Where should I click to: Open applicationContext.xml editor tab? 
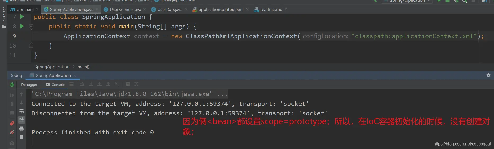[x=221, y=9]
